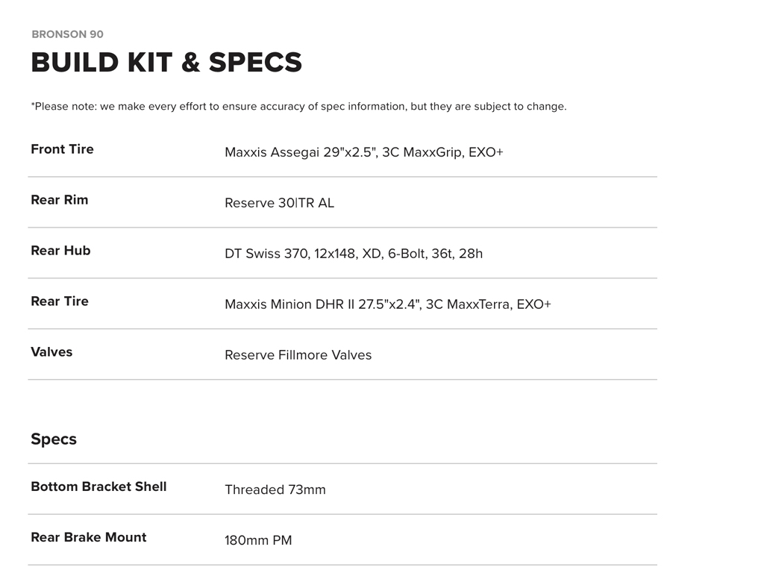Screen dimensions: 764x573
Task: Click the Maxxis Assegai tire name
Action: tap(272, 152)
